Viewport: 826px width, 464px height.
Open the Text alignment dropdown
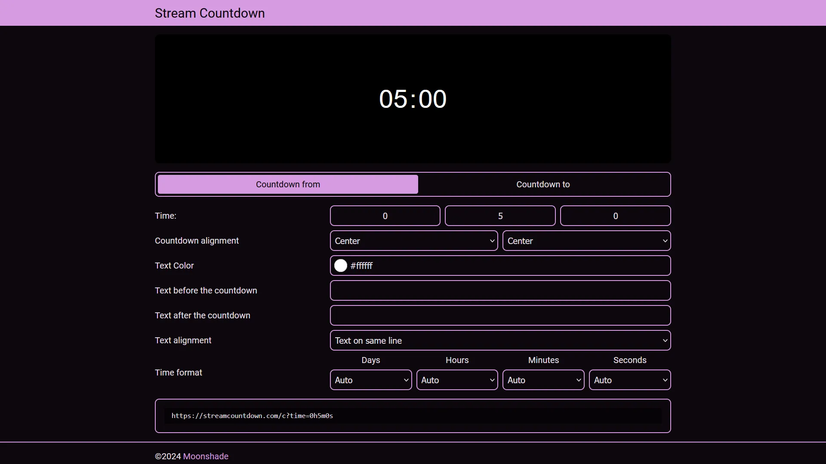[x=500, y=340]
